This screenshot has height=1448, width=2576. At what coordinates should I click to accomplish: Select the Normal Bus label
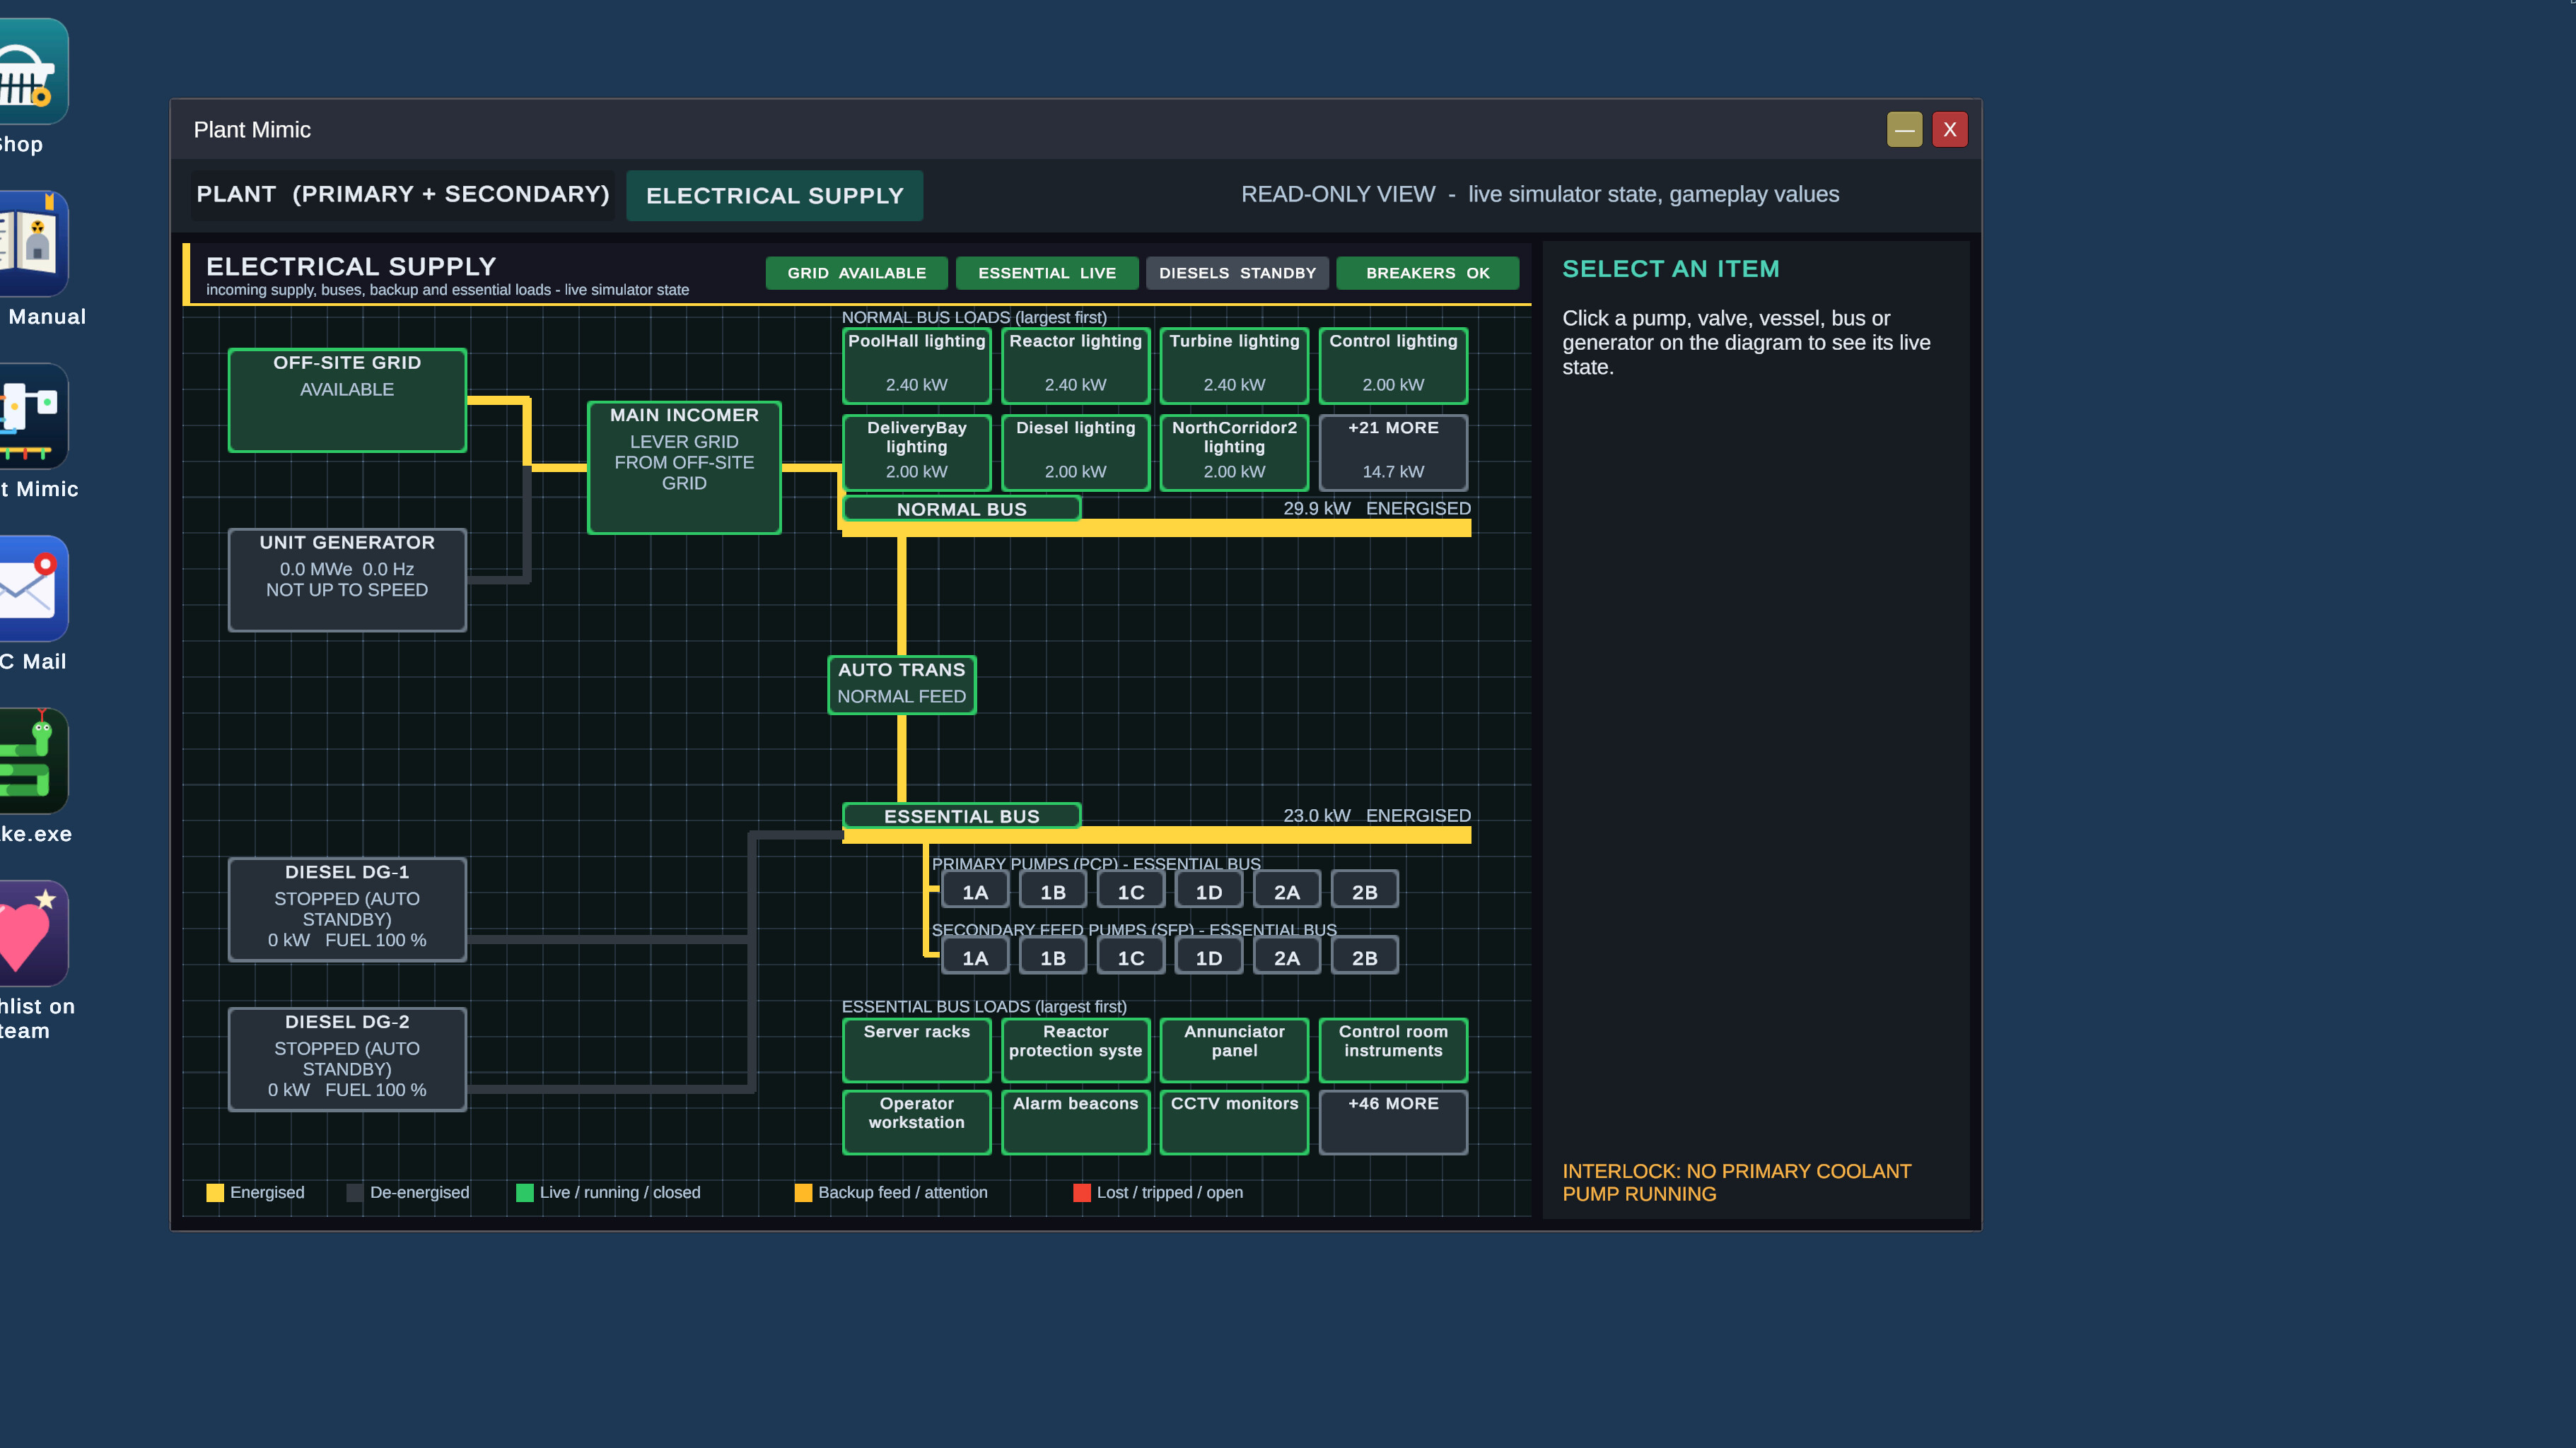[961, 509]
